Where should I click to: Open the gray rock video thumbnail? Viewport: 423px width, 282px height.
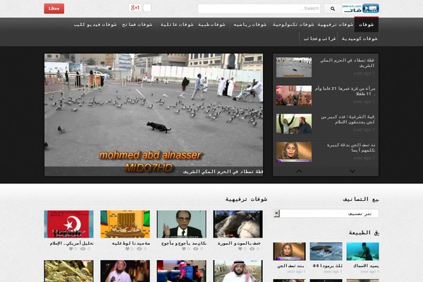(x=238, y=224)
